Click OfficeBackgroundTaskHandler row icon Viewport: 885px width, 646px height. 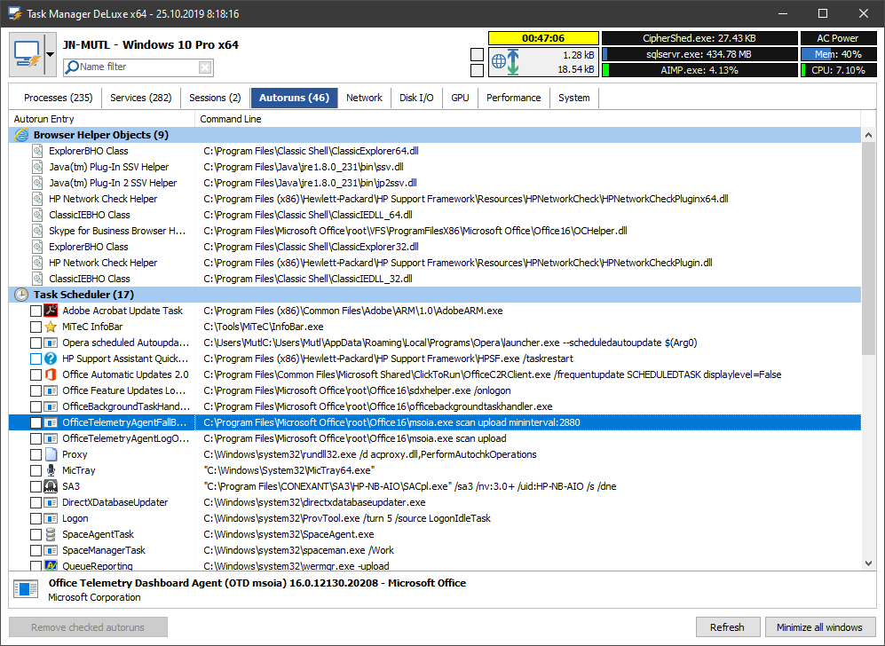click(51, 406)
